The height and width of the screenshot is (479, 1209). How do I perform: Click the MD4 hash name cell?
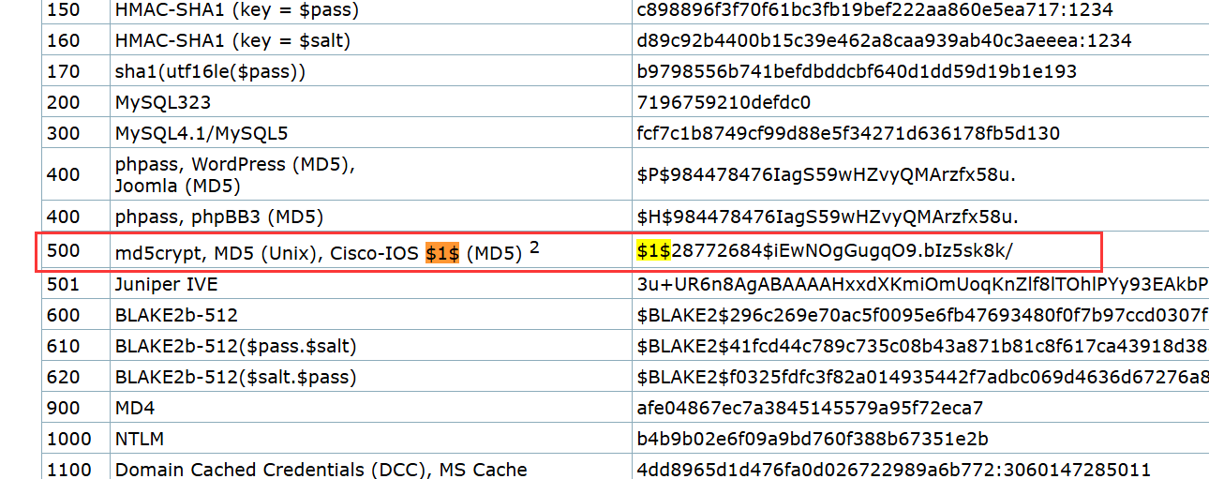click(135, 408)
